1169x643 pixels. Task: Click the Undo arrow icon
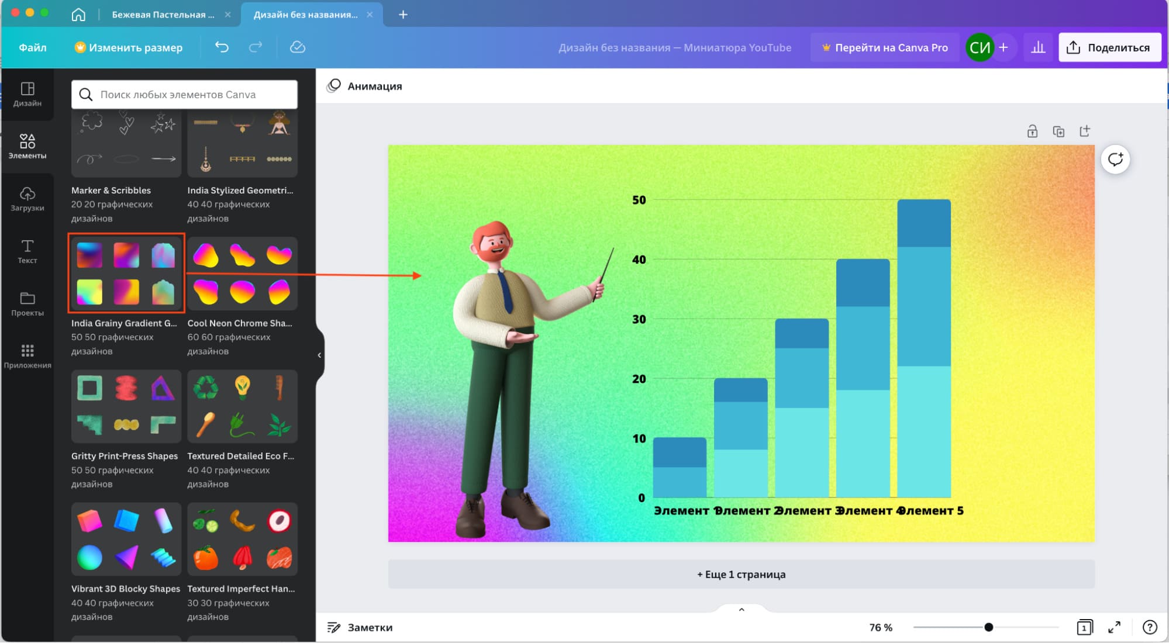click(x=222, y=47)
